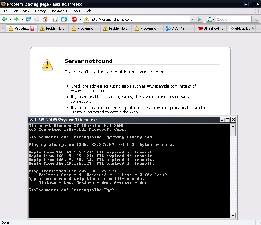Maximize the cmd.exe window
Viewport: 261px width, 225px height.
(227, 120)
